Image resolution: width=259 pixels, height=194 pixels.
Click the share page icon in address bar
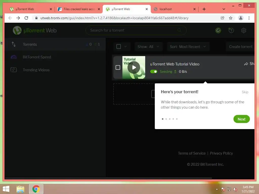[223, 18]
